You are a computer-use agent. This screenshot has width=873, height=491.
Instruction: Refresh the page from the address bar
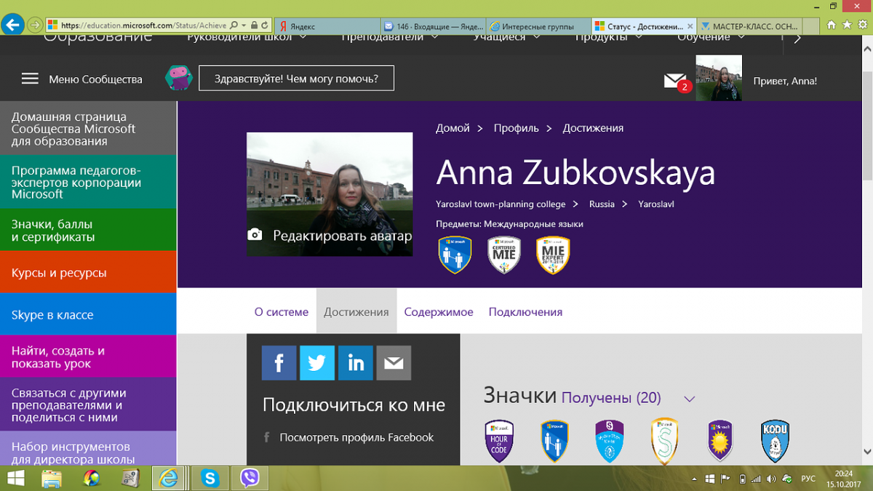tap(266, 25)
